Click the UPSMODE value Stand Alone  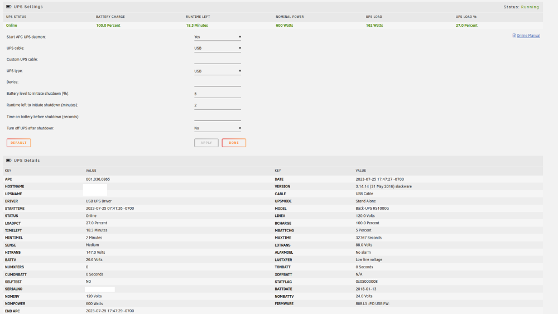pos(365,201)
